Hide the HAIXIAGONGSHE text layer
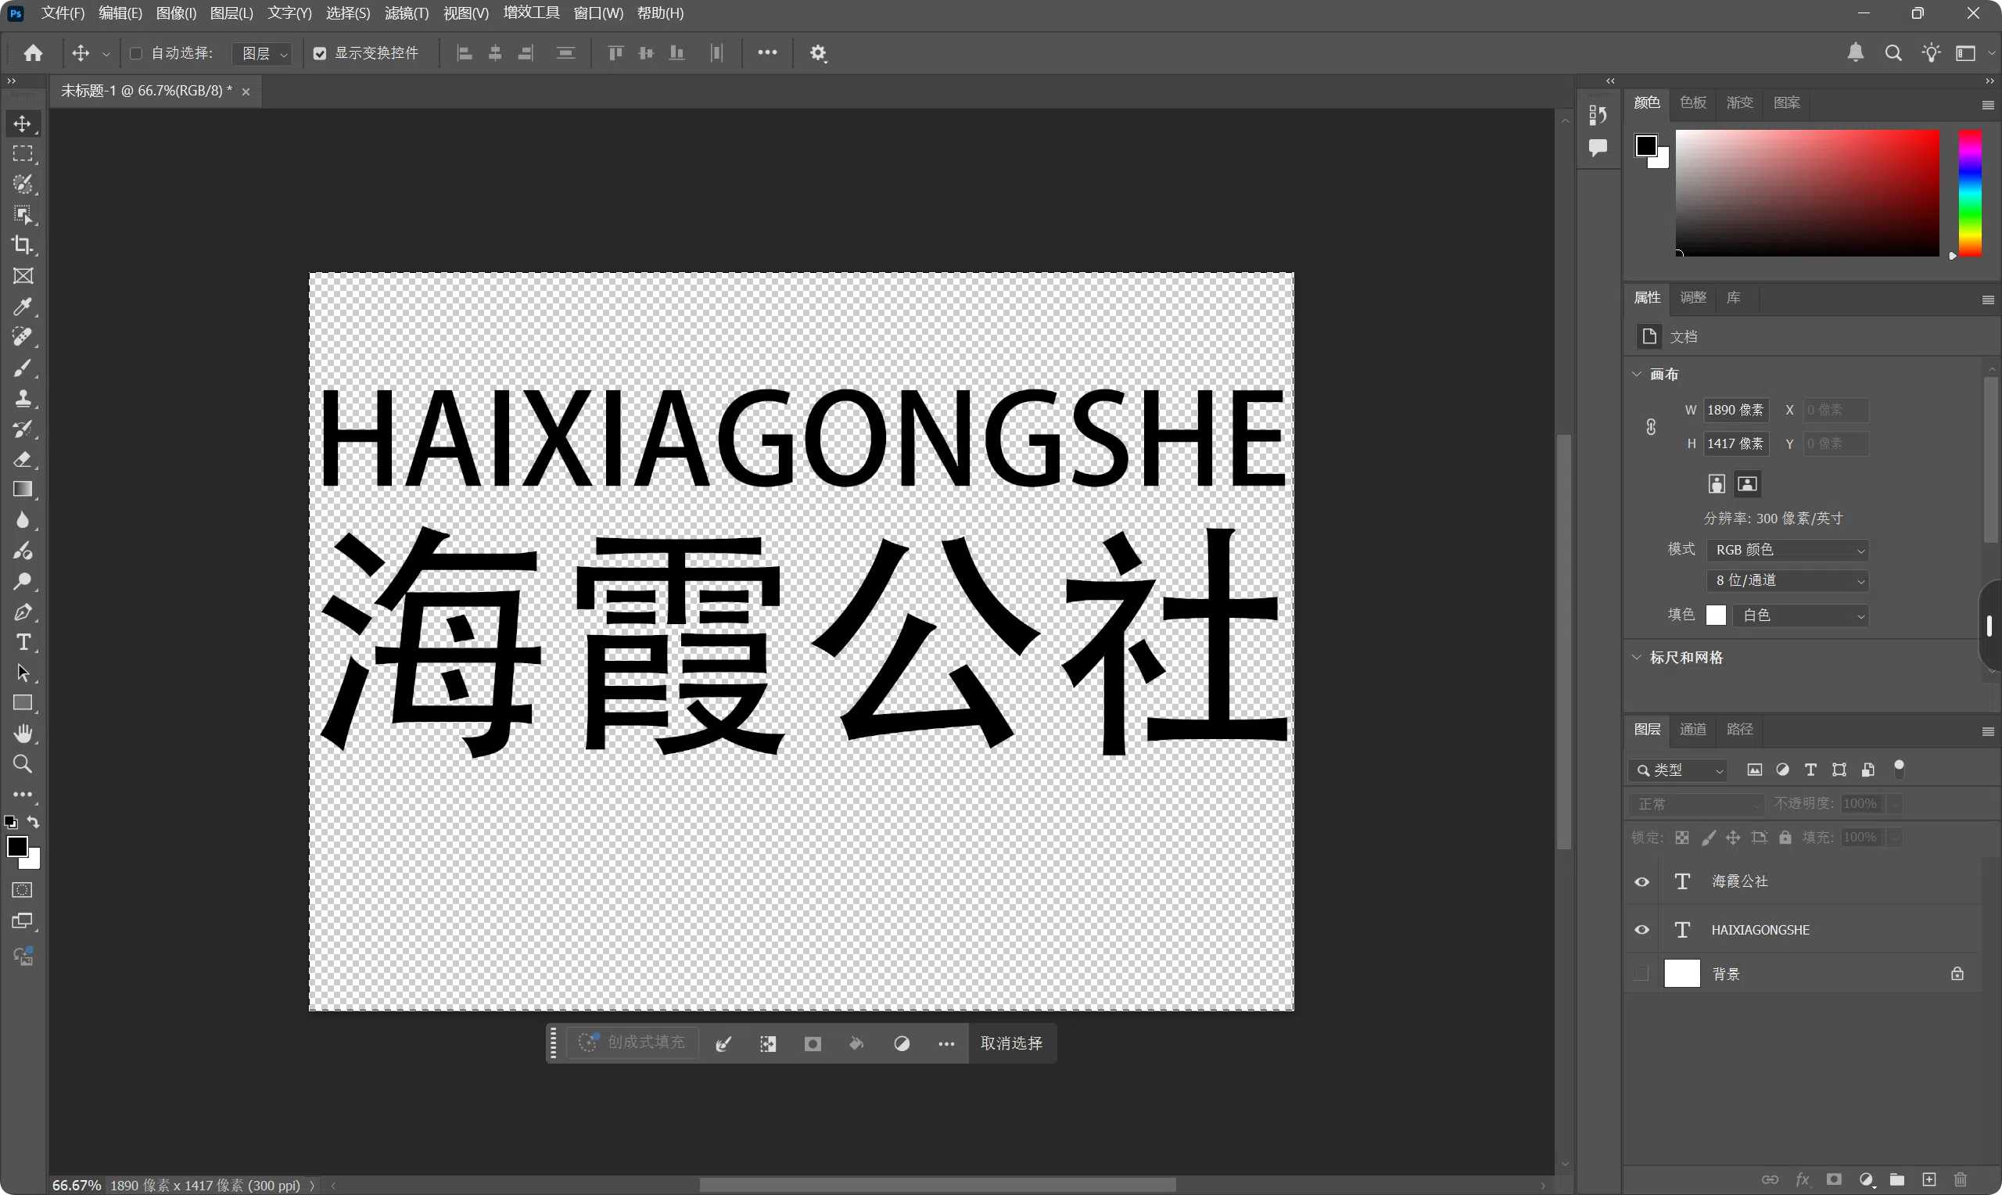Image resolution: width=2002 pixels, height=1195 pixels. tap(1641, 930)
